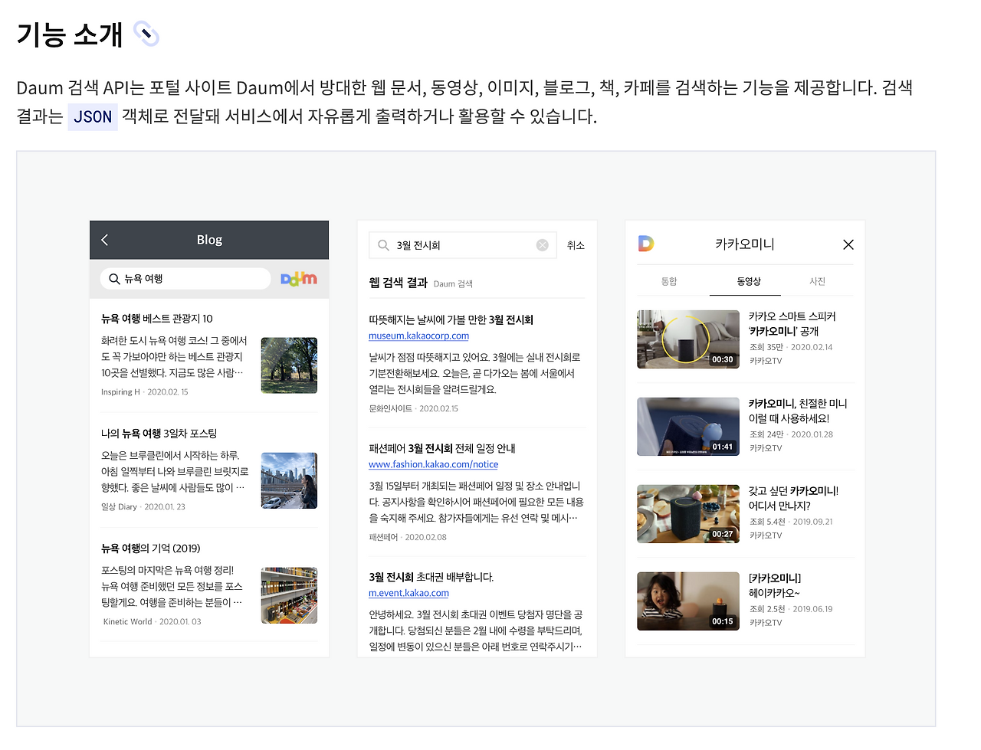This screenshot has height=750, width=981.
Task: Click the Blog header title
Action: click(209, 240)
